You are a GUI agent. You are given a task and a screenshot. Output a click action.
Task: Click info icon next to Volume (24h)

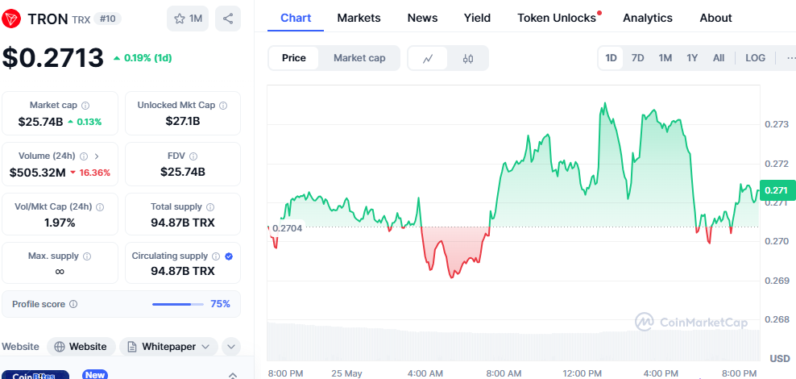(85, 156)
